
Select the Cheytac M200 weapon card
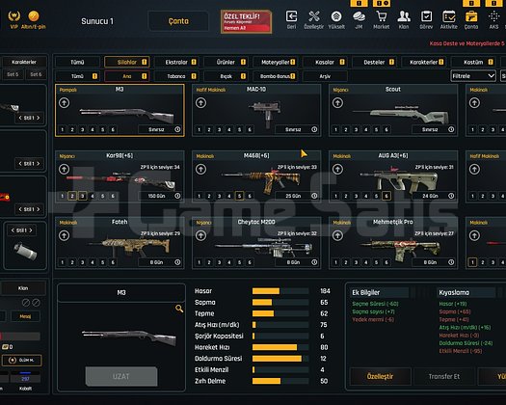click(256, 243)
